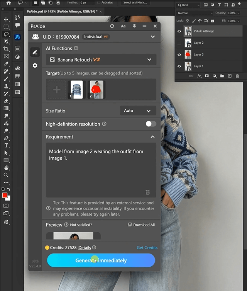Hide Layer 3 visibility
Image resolution: width=247 pixels, height=291 pixels.
[179, 54]
